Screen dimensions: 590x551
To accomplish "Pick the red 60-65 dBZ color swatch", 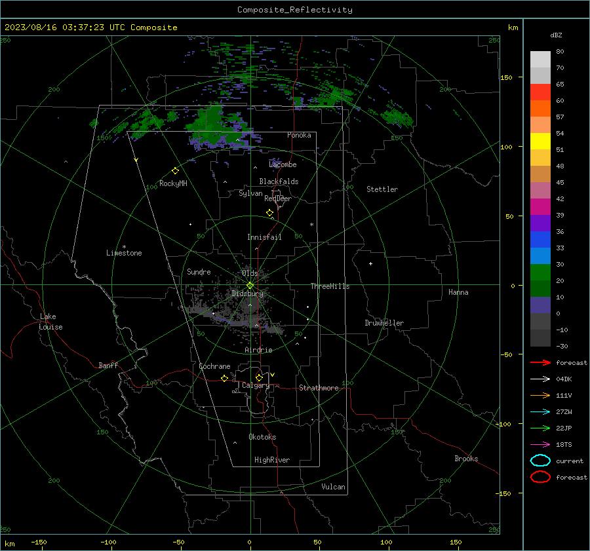I will 540,92.
